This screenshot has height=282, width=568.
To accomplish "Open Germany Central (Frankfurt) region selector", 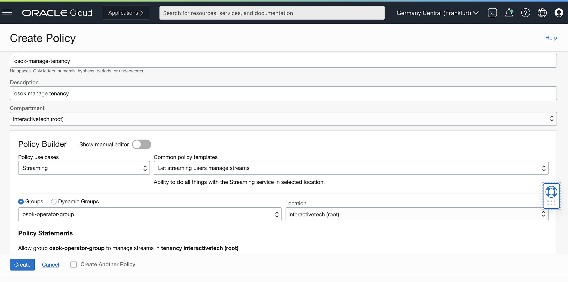I will [x=438, y=13].
